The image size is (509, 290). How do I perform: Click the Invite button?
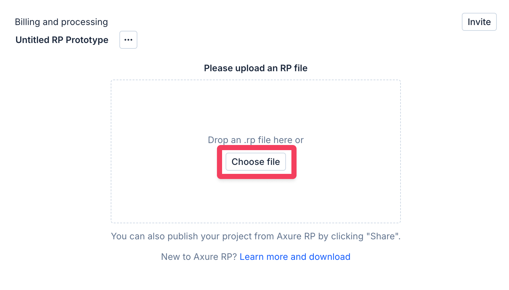pos(479,22)
